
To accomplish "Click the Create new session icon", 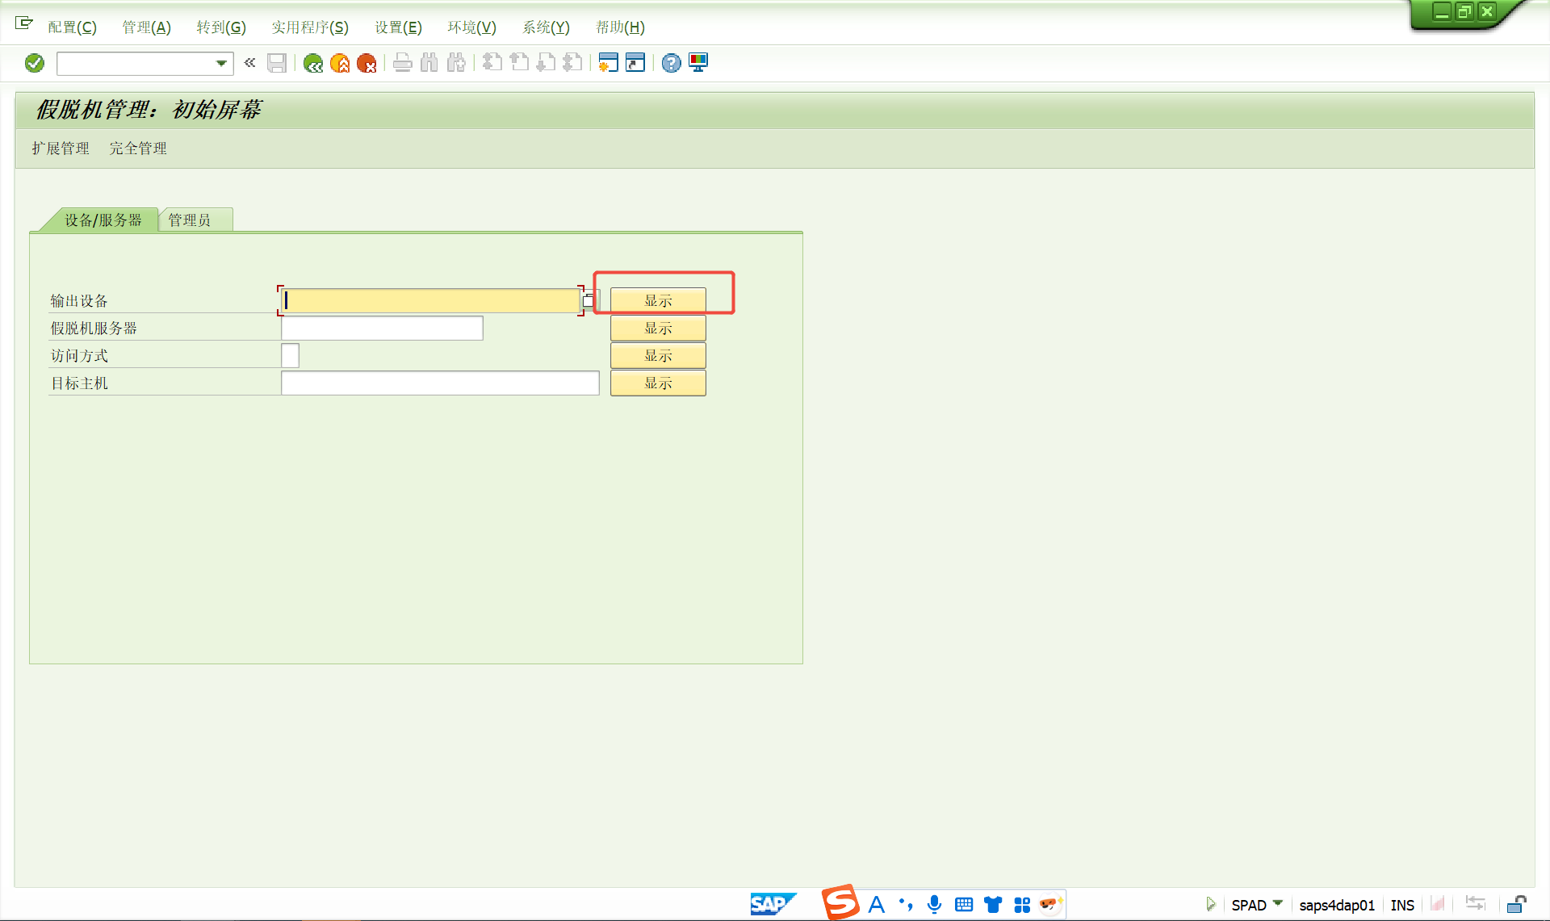I will 608,63.
